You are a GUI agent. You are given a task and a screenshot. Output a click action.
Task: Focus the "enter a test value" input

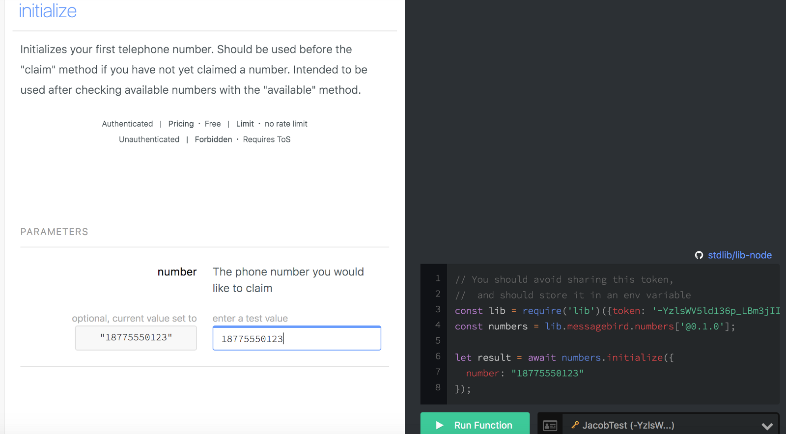[x=296, y=338]
